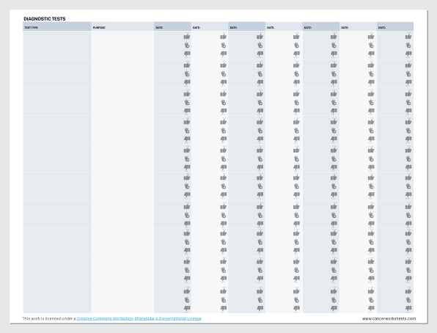Click thumbs-up icon in last row, last Date column
437x333 pixels.
408,291
